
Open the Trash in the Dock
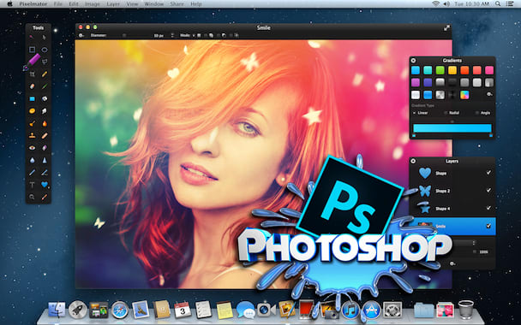(466, 310)
